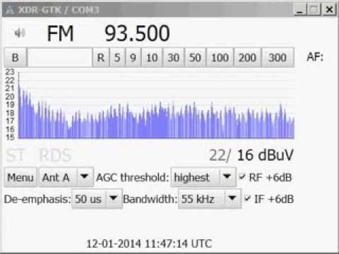
Task: Click the 22/ peak signal value
Action: pos(220,155)
